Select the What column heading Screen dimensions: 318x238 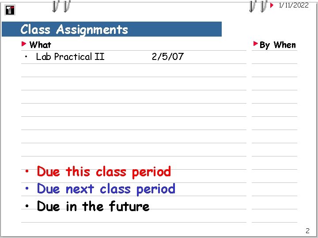[x=40, y=45]
